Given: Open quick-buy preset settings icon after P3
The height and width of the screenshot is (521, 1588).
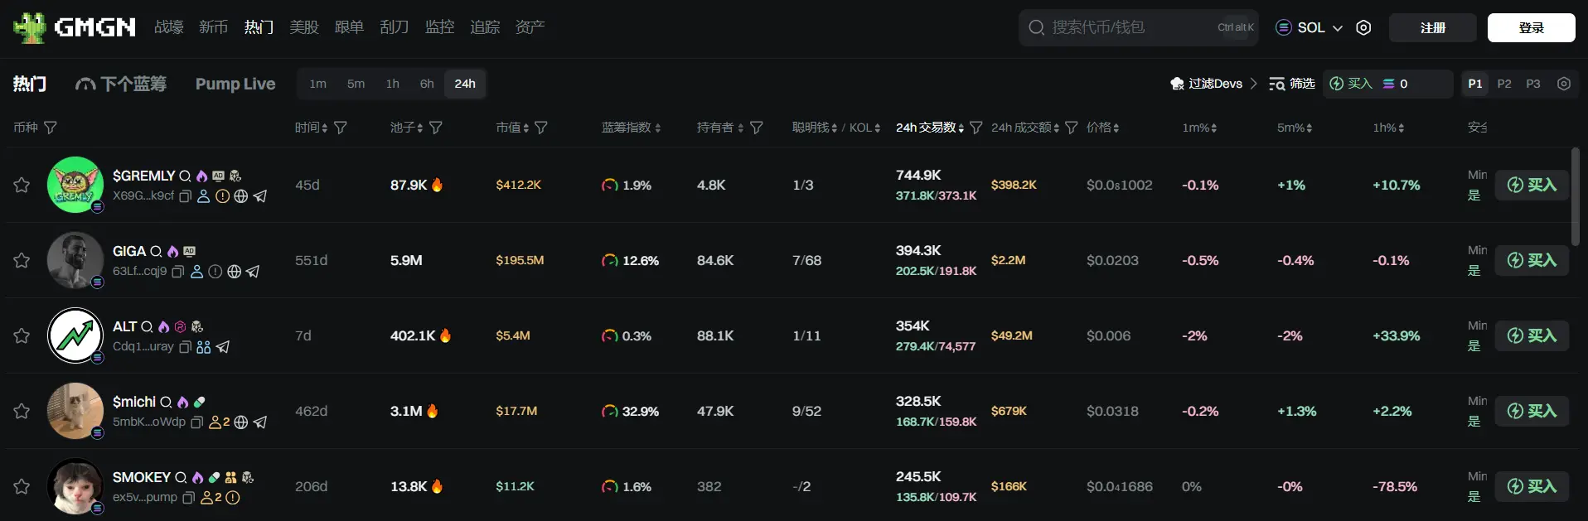Looking at the screenshot, I should pos(1564,84).
